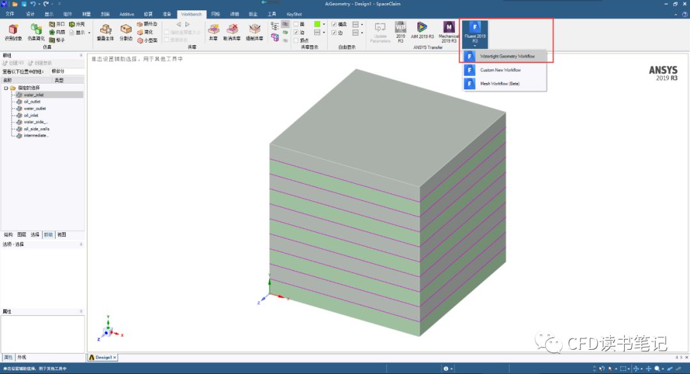Switch to the 工具 ribbon tab
Image resolution: width=690 pixels, height=374 pixels.
272,14
